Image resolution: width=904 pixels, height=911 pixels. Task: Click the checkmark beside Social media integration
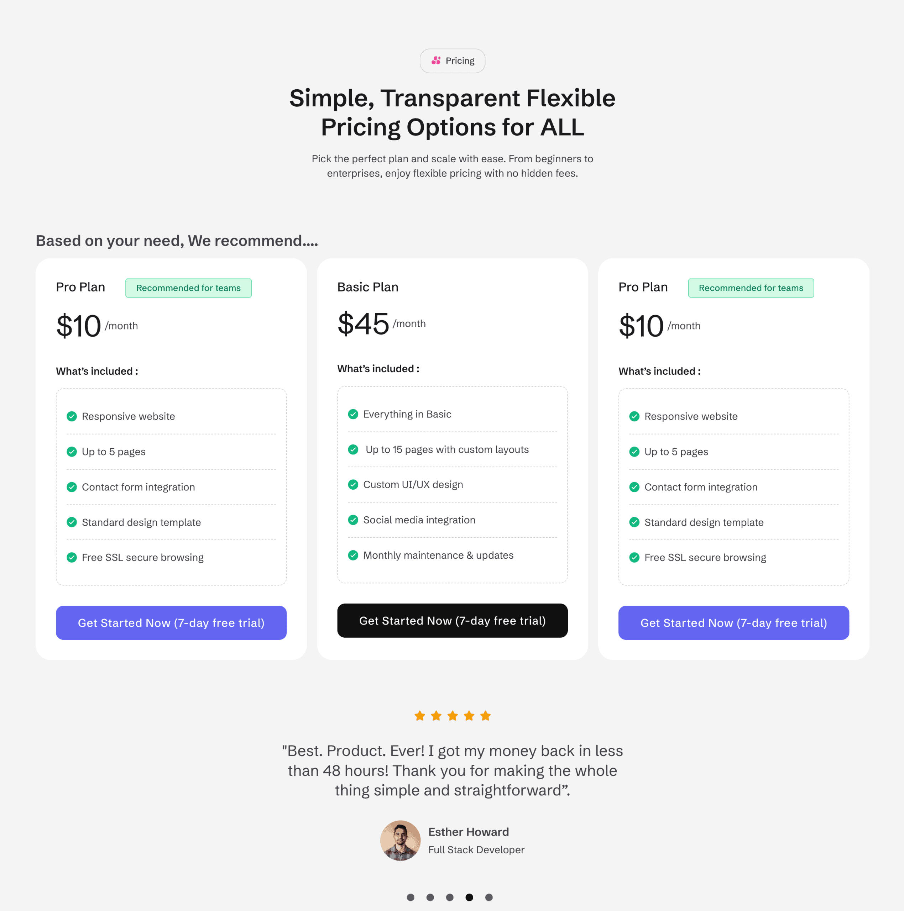353,520
